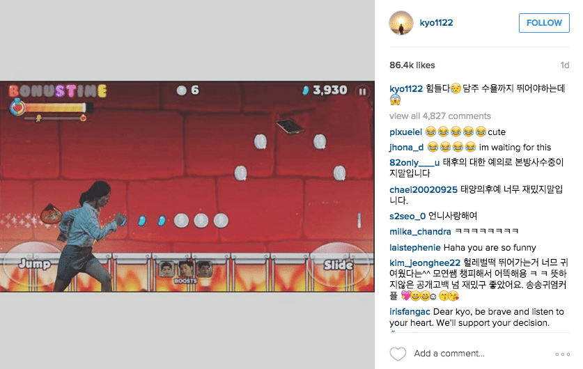Open commenter plxueiei's profile
This screenshot has height=369, width=583.
(x=405, y=132)
